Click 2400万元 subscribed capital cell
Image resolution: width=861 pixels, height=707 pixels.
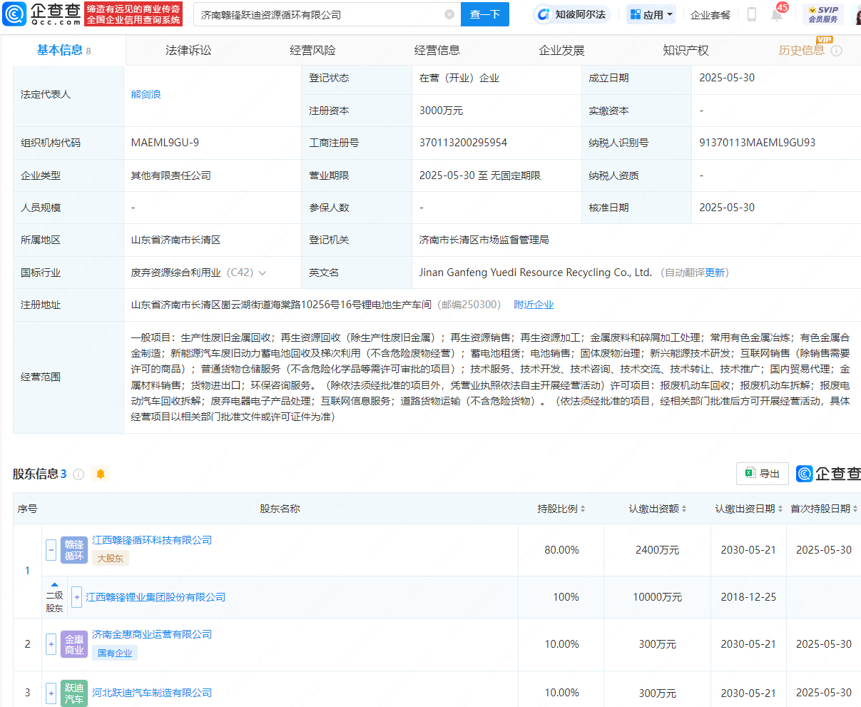[x=658, y=550]
